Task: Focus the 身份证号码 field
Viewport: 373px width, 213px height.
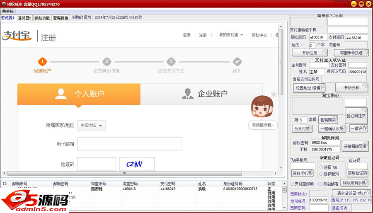Action: pos(358,72)
